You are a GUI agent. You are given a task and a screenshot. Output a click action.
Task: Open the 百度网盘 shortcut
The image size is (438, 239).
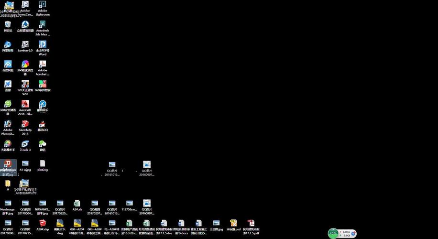tap(8, 66)
